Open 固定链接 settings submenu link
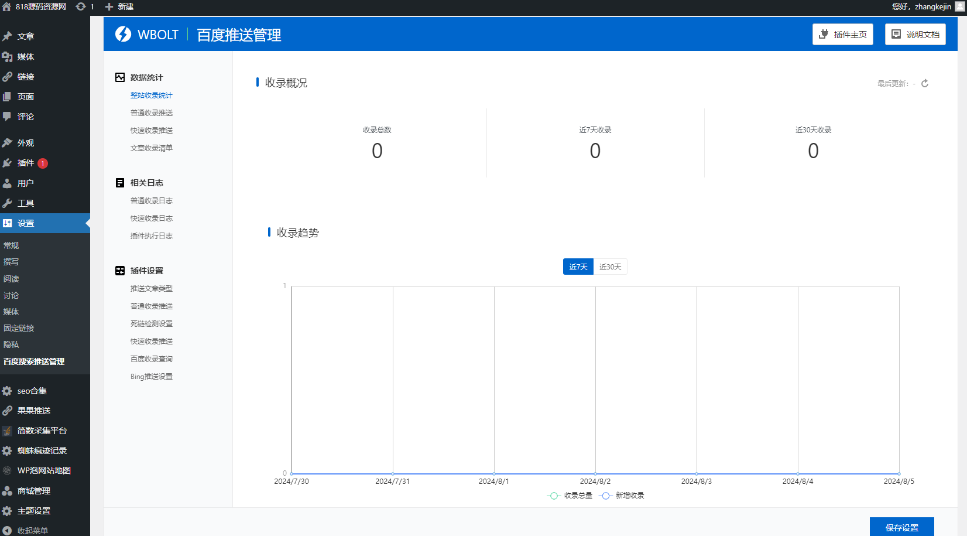The image size is (967, 536). 19,328
